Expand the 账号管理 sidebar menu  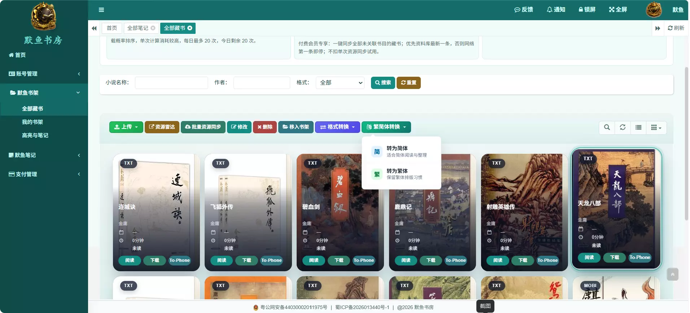[44, 74]
